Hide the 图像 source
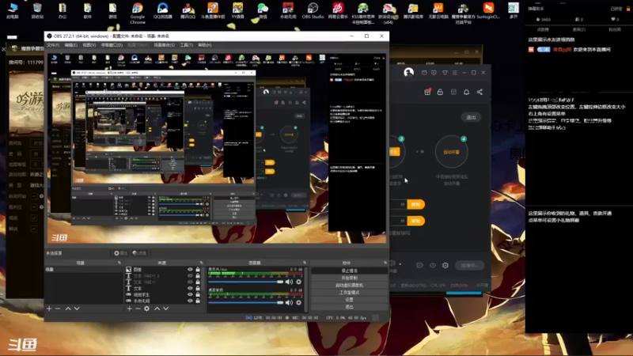This screenshot has height=356, width=633. click(x=190, y=269)
